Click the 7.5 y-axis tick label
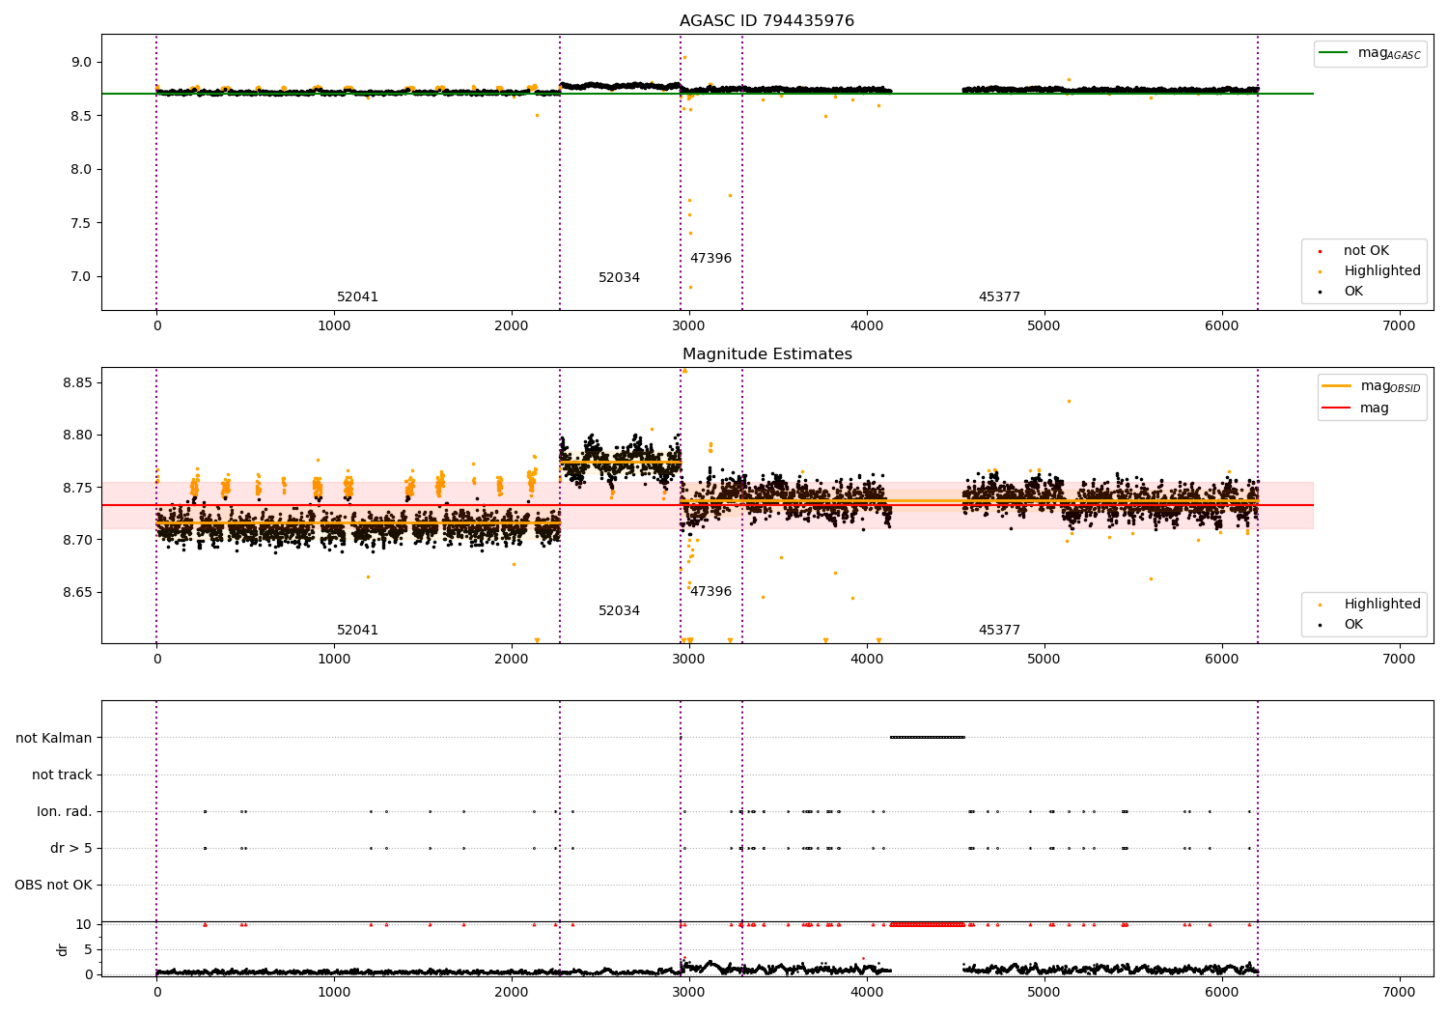The height and width of the screenshot is (1014, 1448). [x=81, y=223]
